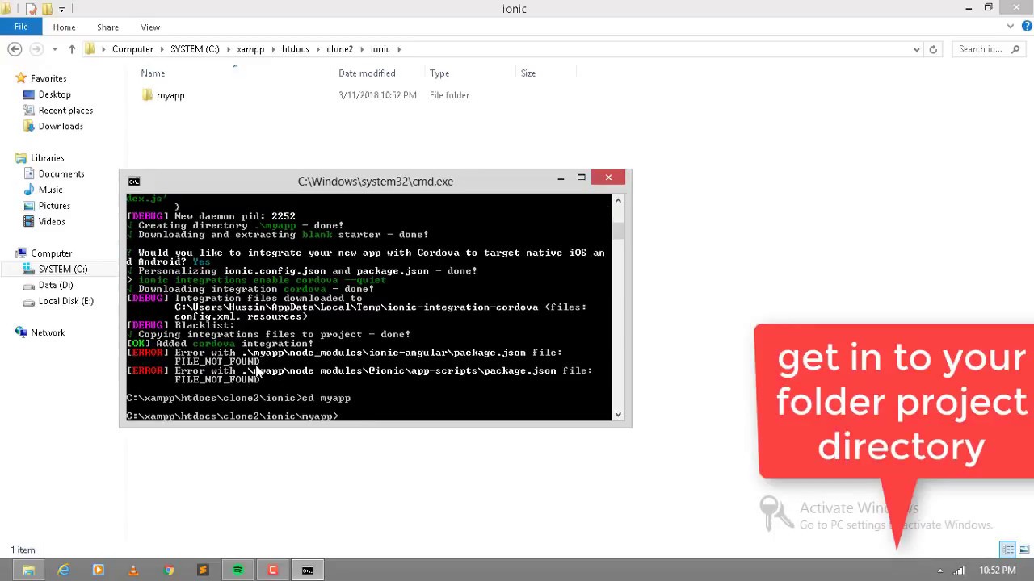Select Computer in the navigation pane
Screen dimensions: 1034x581
pos(51,253)
